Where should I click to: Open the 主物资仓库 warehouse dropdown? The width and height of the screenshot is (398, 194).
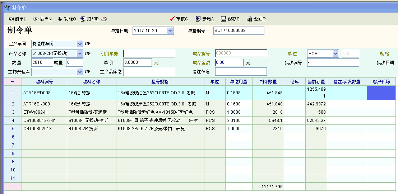click(80, 72)
